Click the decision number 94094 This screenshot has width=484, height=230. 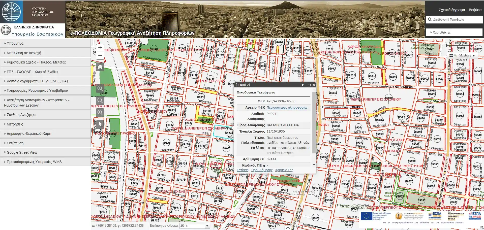(271, 114)
